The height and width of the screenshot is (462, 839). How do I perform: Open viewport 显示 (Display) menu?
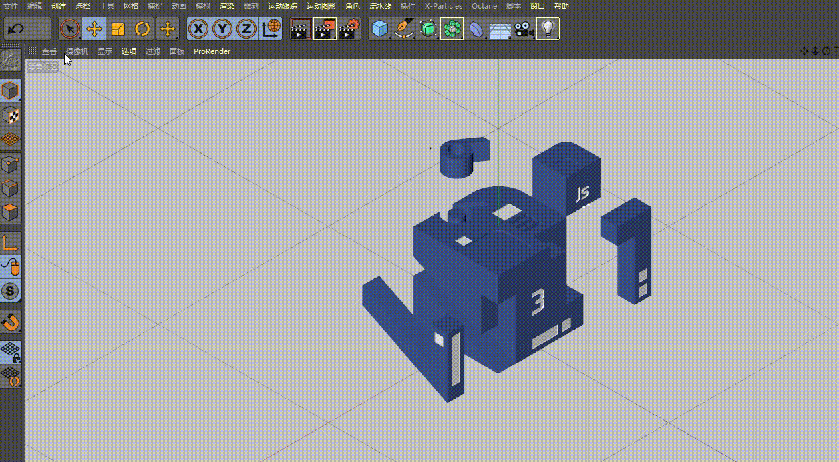105,51
